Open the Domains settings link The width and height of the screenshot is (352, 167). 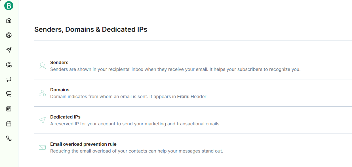click(60, 90)
